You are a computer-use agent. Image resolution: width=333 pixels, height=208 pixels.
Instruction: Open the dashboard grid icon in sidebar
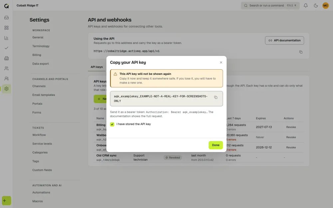point(6,28)
